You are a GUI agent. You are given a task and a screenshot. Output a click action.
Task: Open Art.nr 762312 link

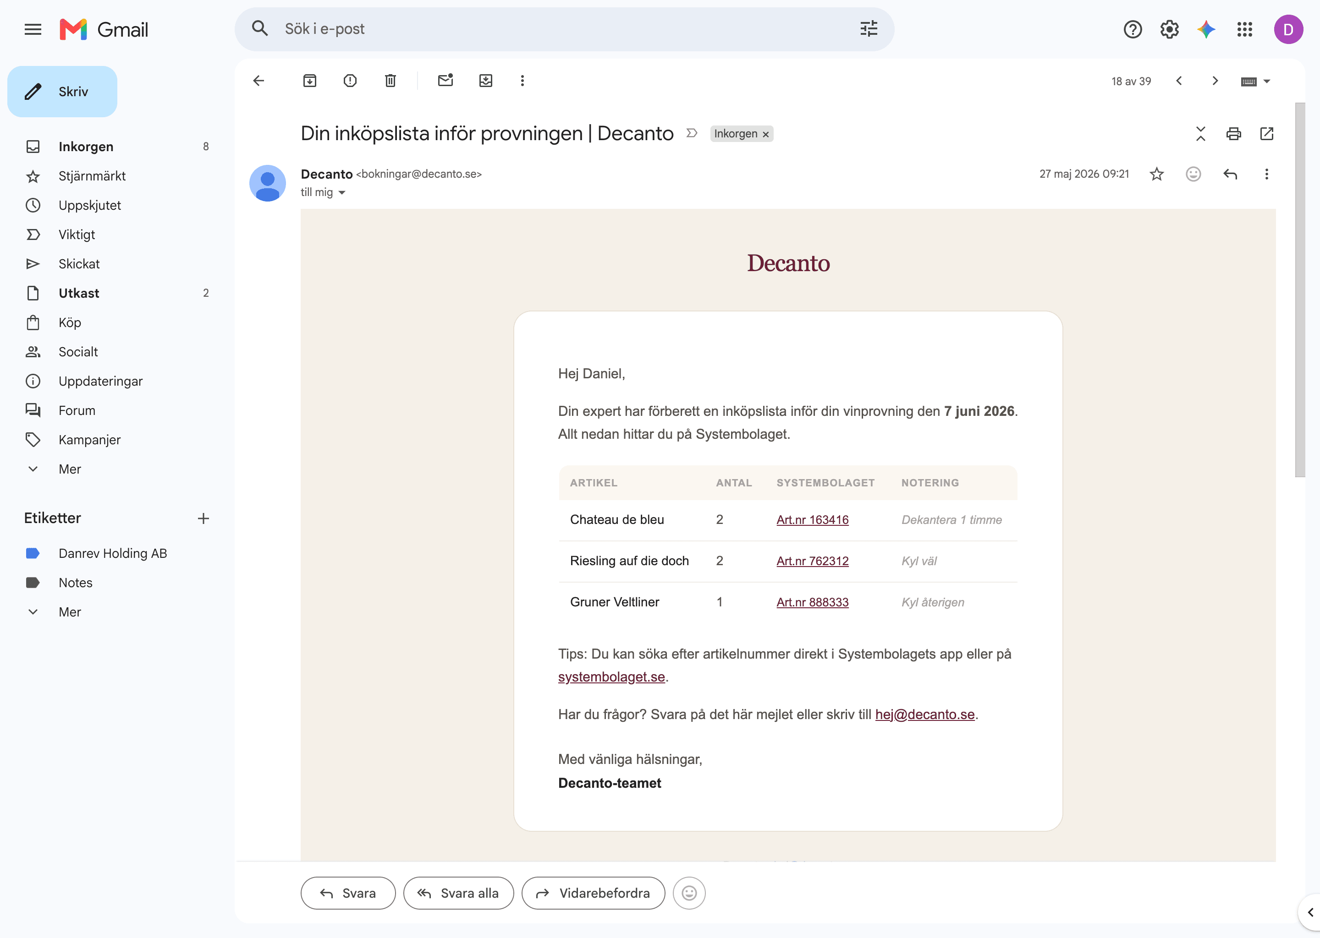pyautogui.click(x=812, y=561)
